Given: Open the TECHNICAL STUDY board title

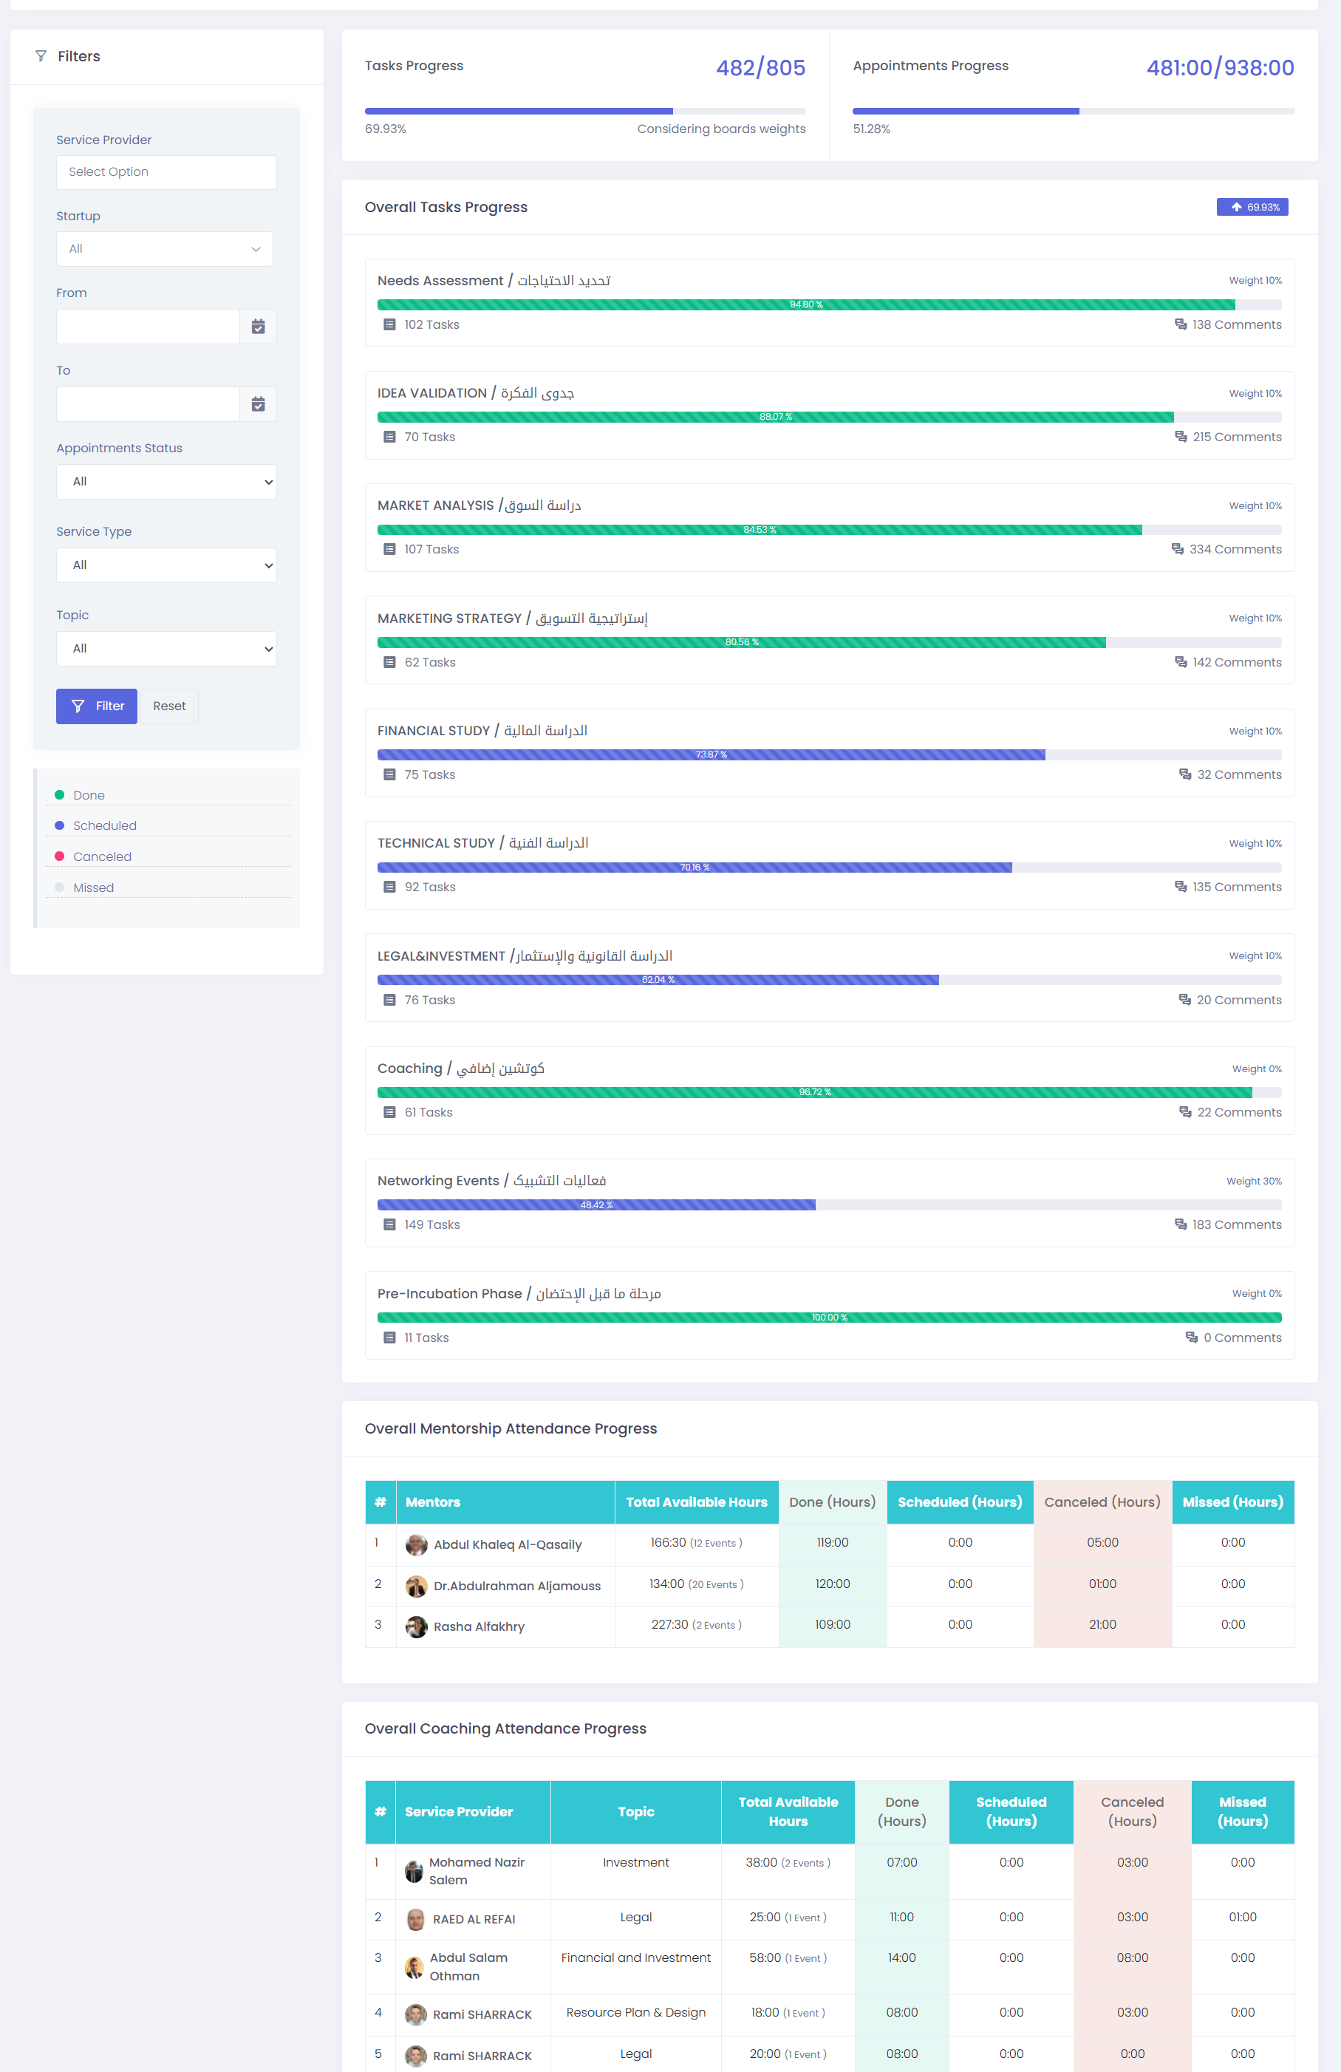Looking at the screenshot, I should click(x=483, y=844).
